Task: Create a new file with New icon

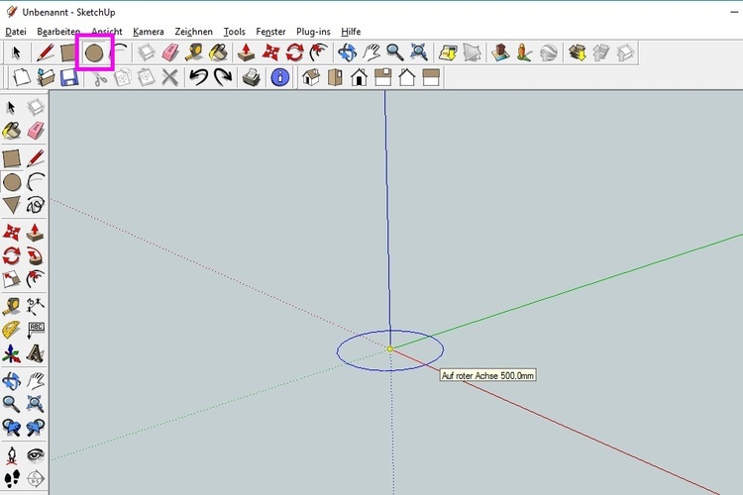Action: point(22,77)
